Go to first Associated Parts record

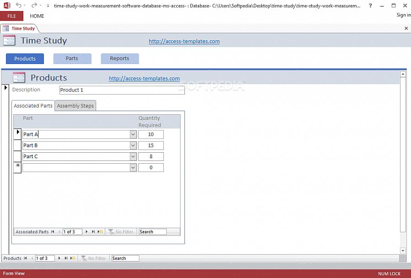53,232
